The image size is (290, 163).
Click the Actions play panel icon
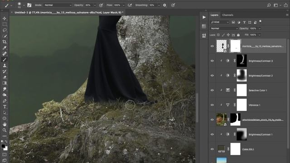(x=204, y=17)
